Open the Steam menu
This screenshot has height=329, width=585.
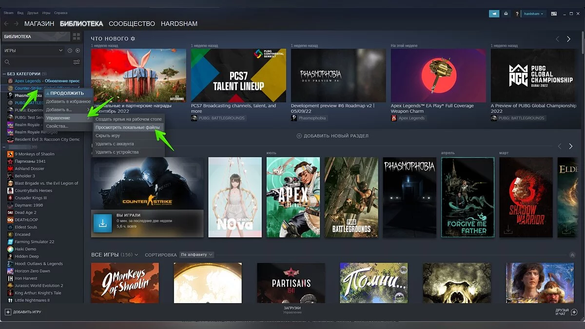[x=9, y=12]
